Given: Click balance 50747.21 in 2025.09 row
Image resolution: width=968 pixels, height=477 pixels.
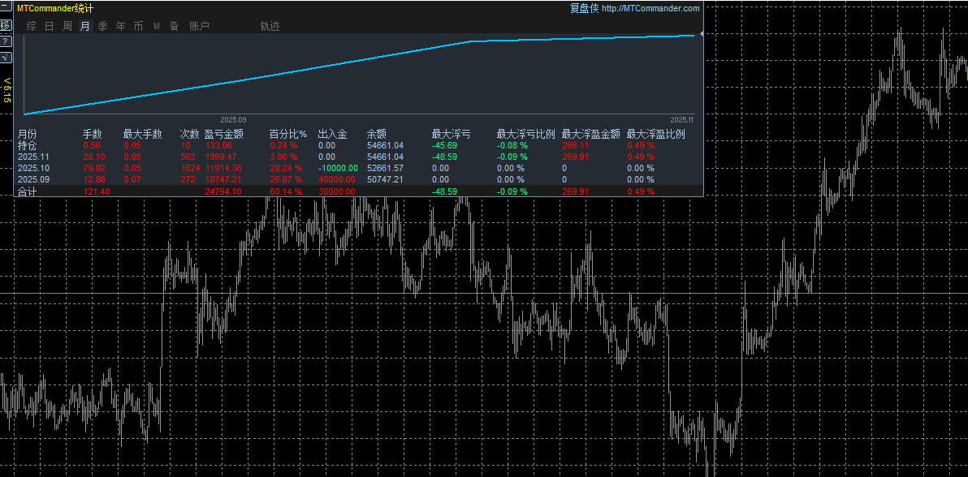Looking at the screenshot, I should pyautogui.click(x=385, y=179).
